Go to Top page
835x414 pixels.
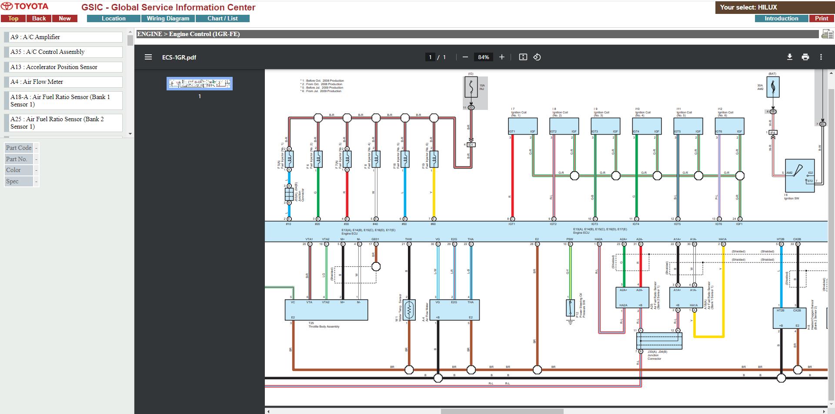tap(13, 18)
